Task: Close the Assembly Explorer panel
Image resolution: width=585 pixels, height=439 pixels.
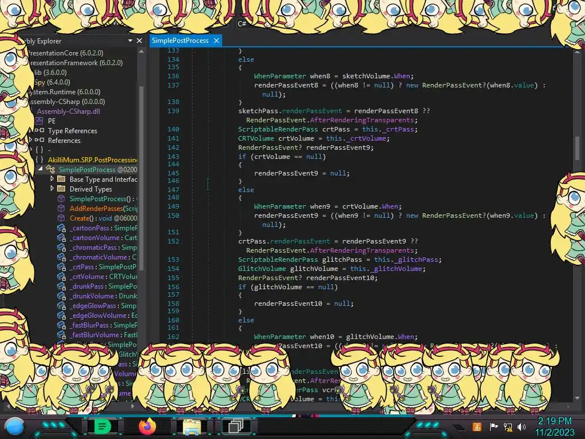Action: (x=139, y=41)
